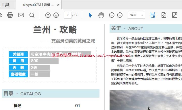
Task: Go to next page with down arrow
Action: click(x=56, y=15)
